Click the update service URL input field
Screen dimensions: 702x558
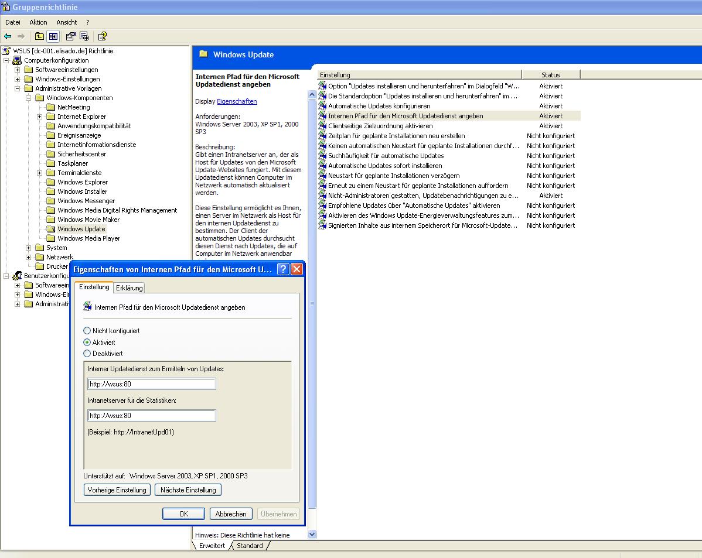coord(152,384)
